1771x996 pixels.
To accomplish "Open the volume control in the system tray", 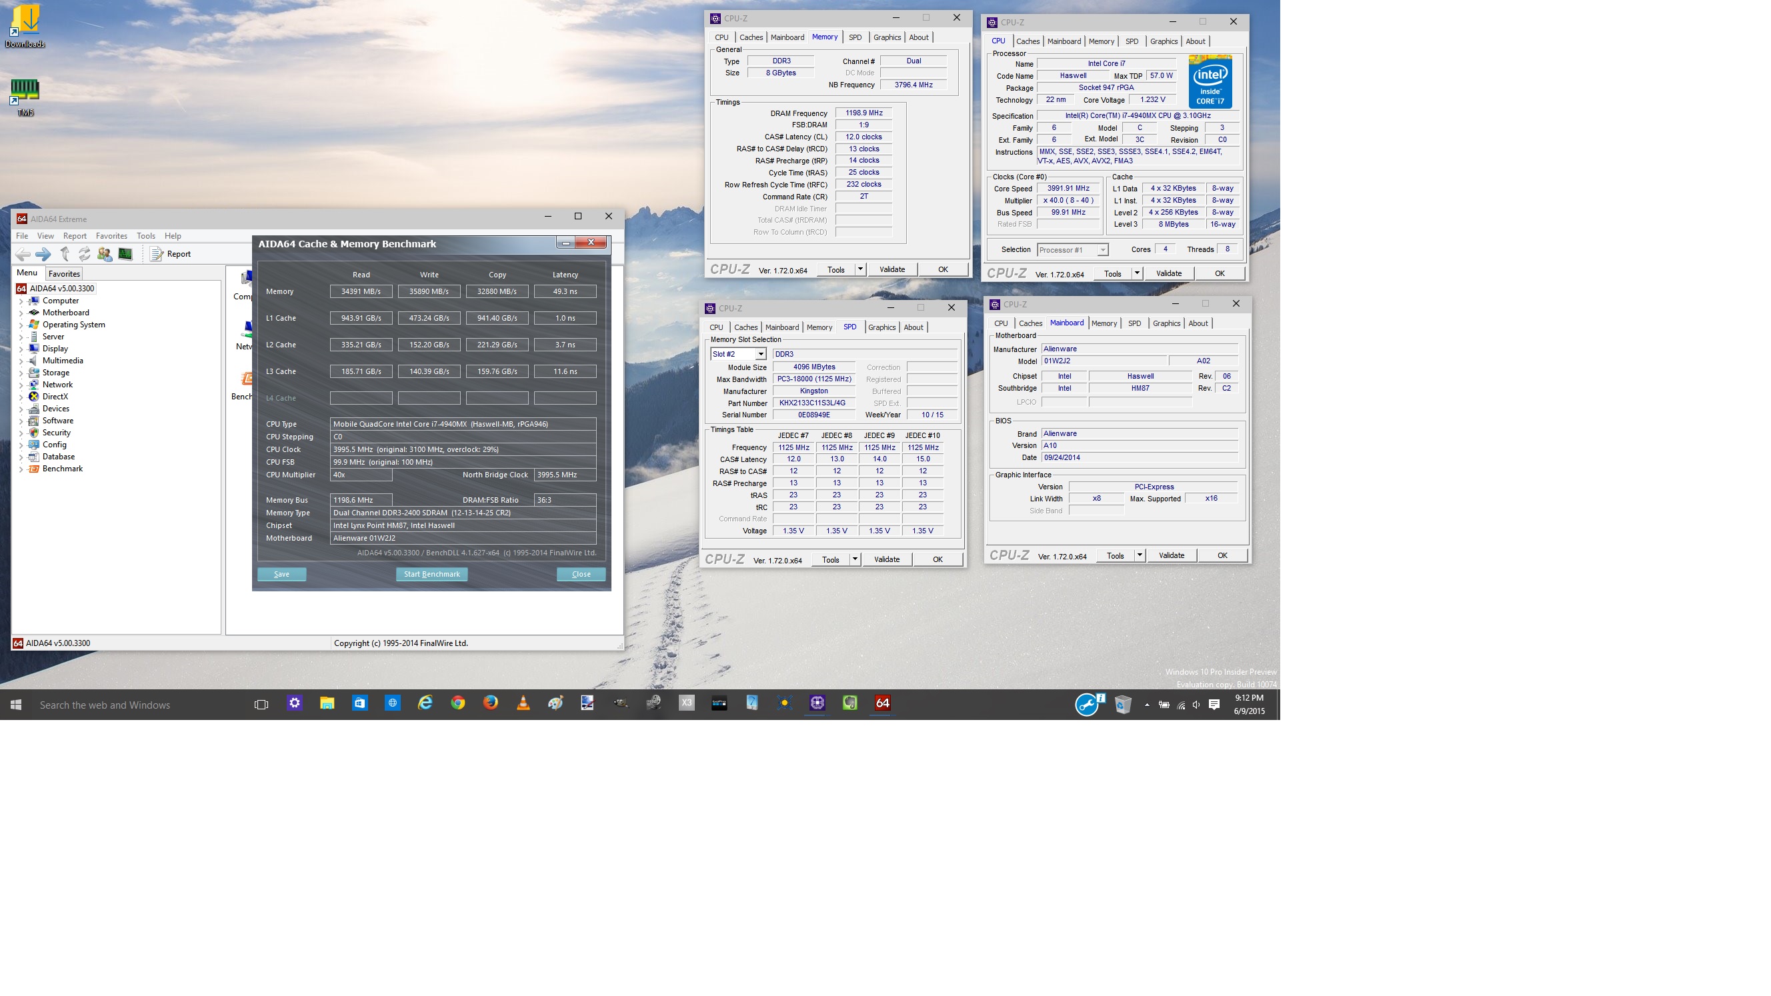I will pyautogui.click(x=1197, y=705).
